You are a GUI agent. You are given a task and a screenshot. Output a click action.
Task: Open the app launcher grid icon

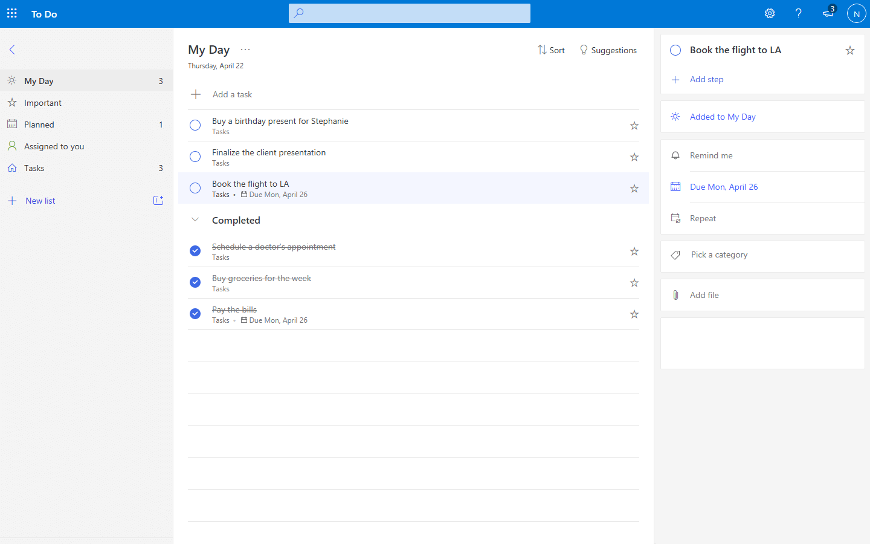point(12,13)
